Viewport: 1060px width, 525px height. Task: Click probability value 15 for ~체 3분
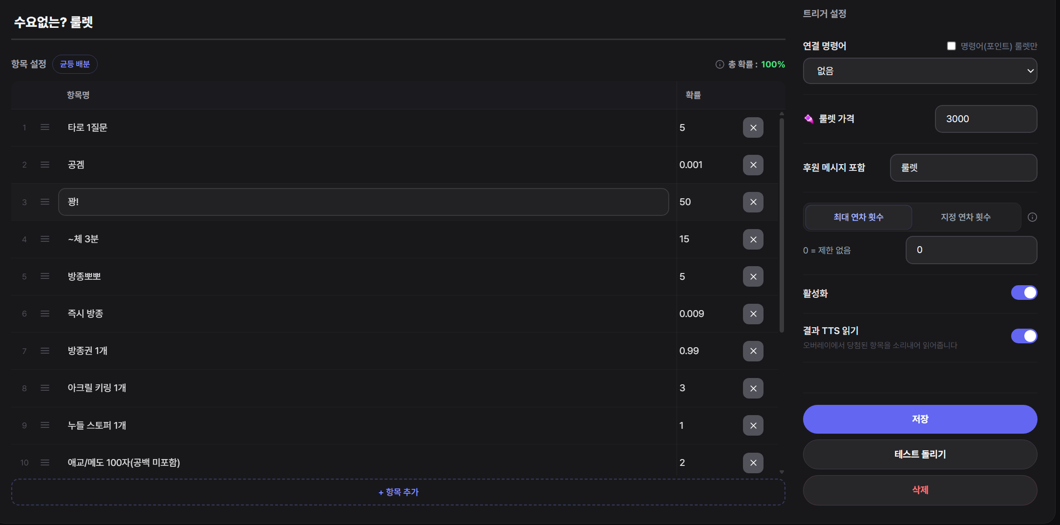tap(684, 239)
